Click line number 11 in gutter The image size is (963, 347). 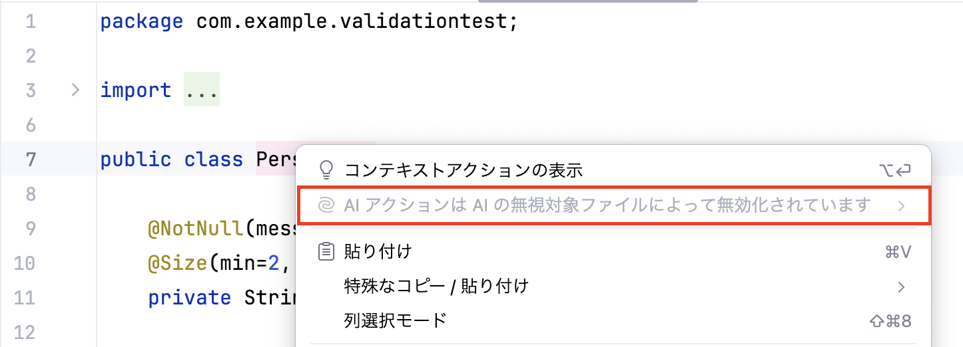tap(25, 298)
